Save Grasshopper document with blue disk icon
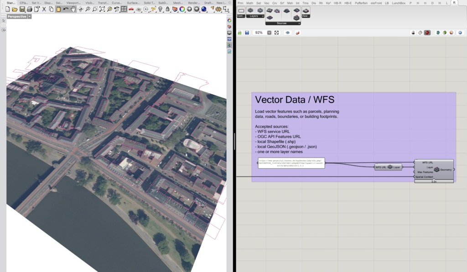467x272 pixels. 247,33
